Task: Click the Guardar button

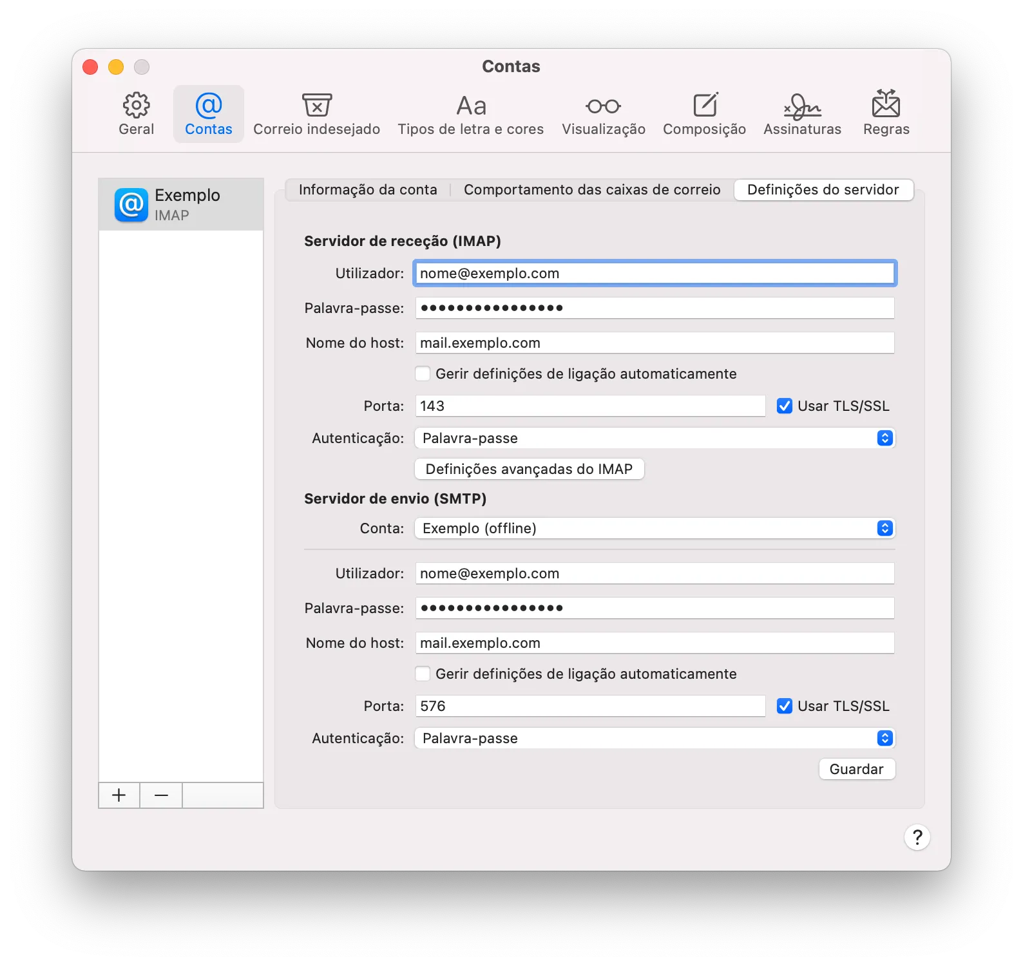Action: pyautogui.click(x=857, y=769)
